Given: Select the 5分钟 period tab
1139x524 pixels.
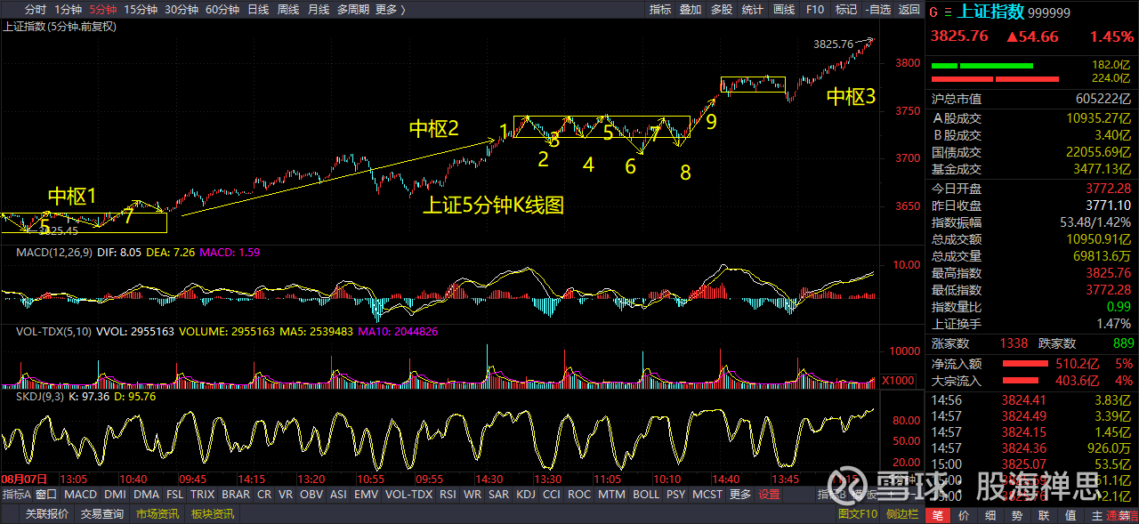Looking at the screenshot, I should 103,9.
